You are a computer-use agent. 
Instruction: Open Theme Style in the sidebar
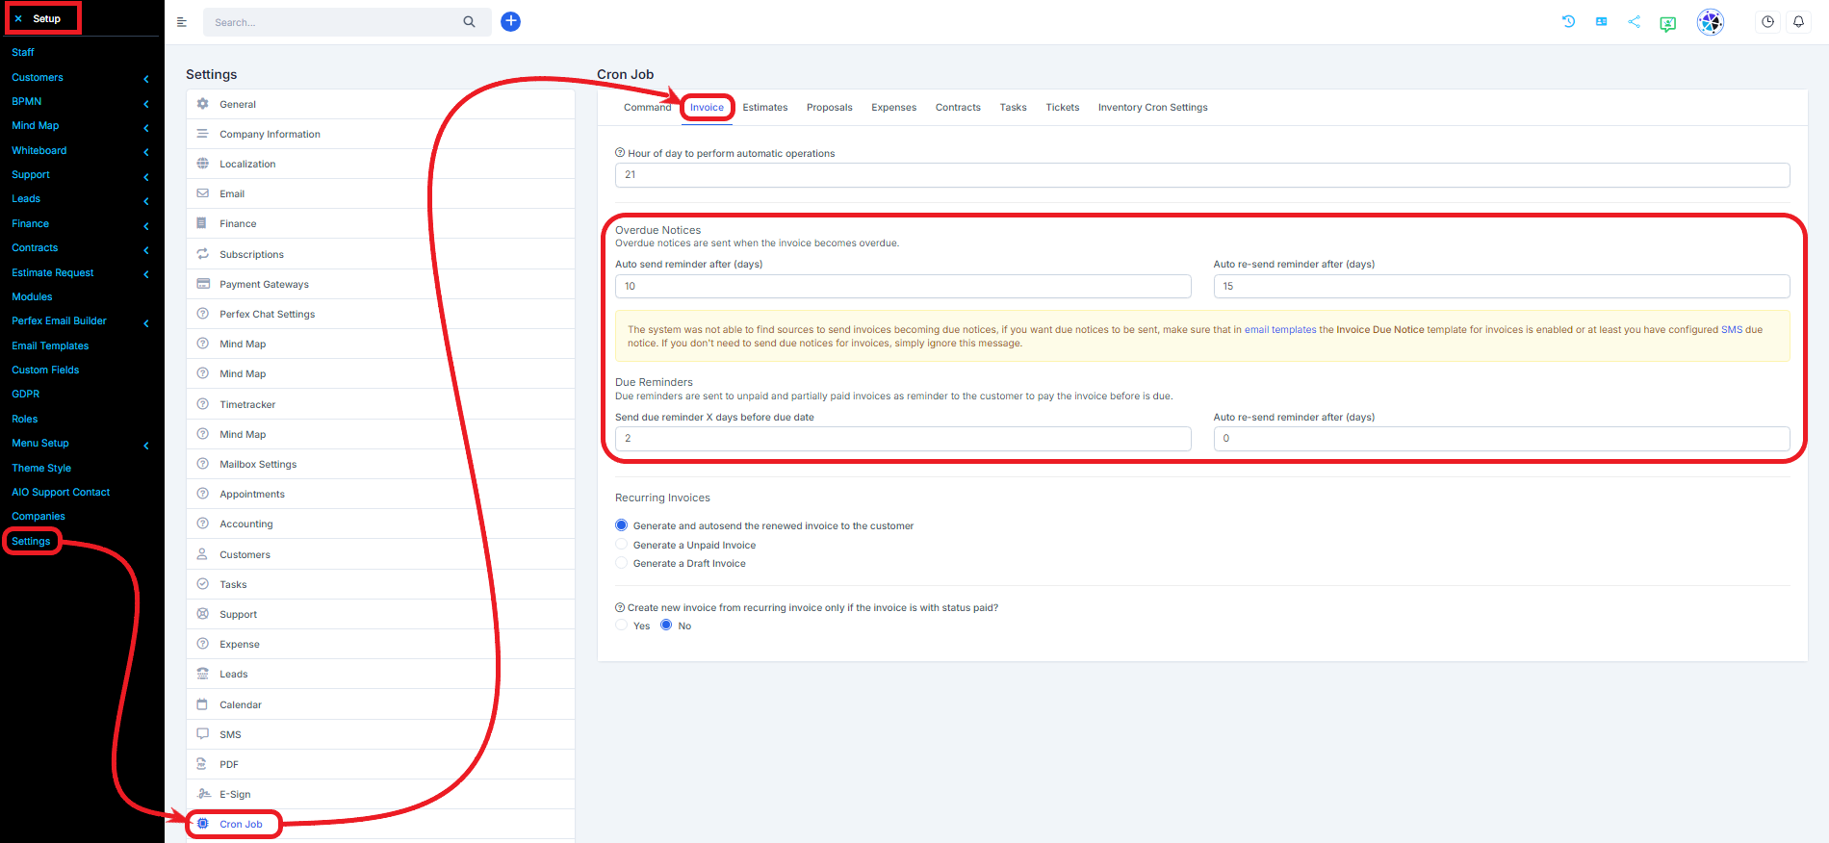click(41, 468)
